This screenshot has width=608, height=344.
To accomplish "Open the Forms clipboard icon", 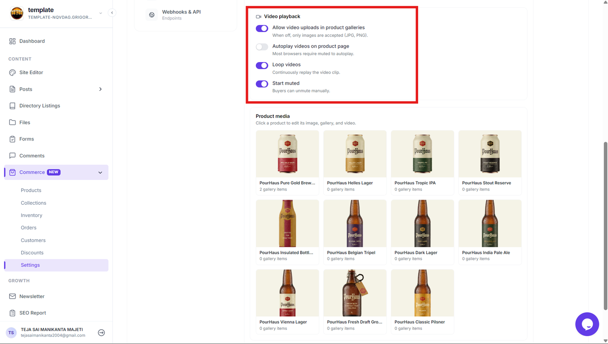I will tap(12, 139).
